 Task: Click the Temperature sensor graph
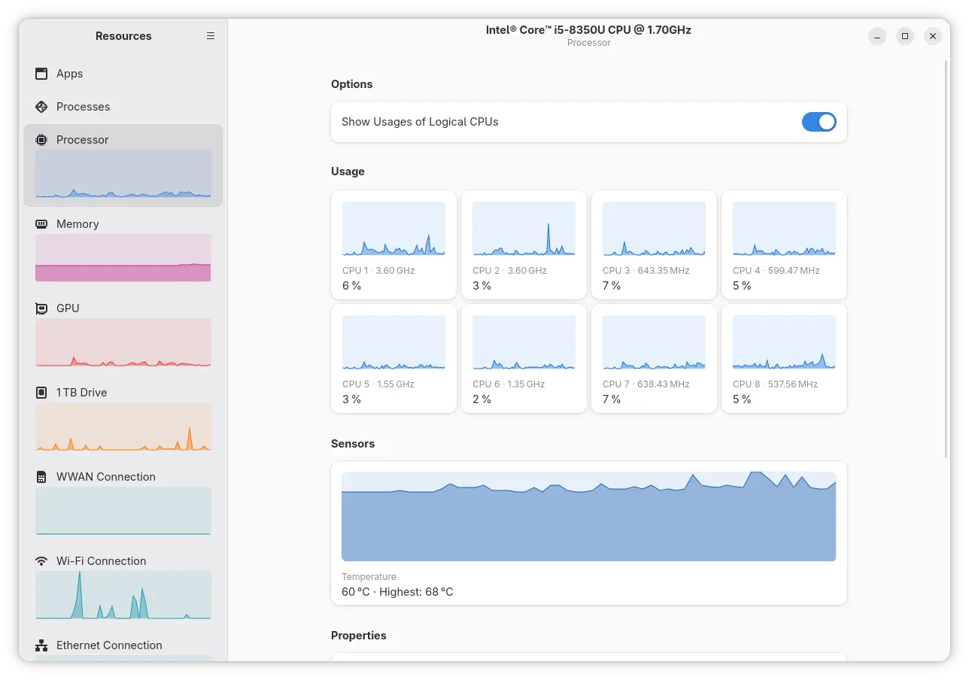coord(588,517)
